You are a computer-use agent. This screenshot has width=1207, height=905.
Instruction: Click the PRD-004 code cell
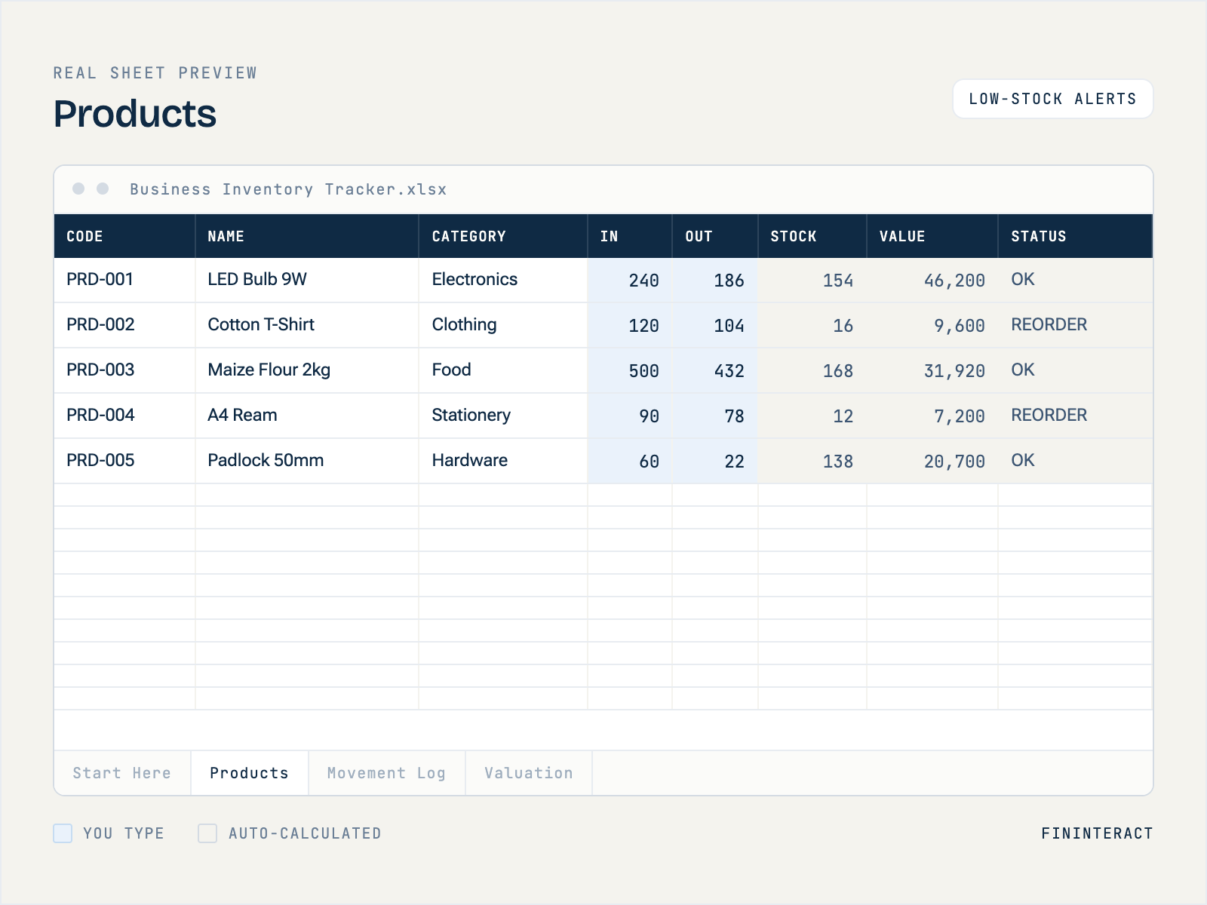point(124,416)
